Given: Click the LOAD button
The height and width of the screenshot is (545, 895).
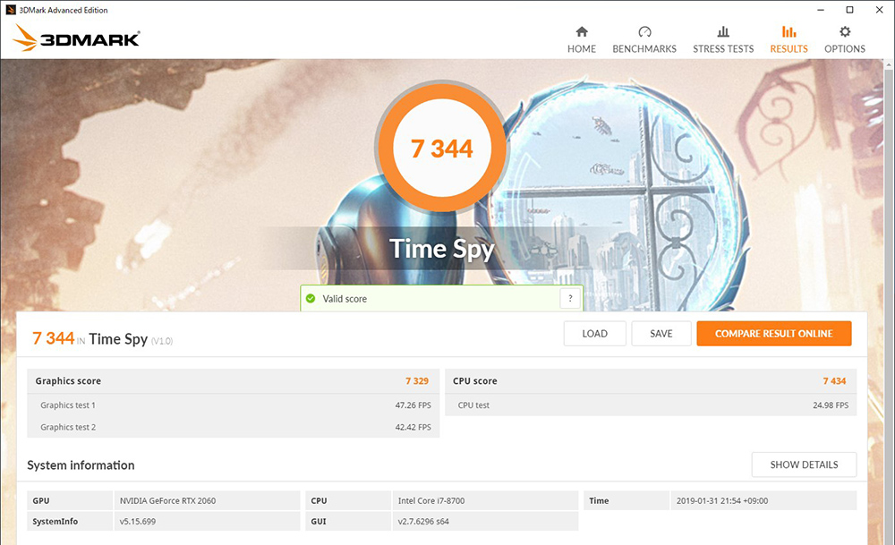Looking at the screenshot, I should pyautogui.click(x=595, y=334).
